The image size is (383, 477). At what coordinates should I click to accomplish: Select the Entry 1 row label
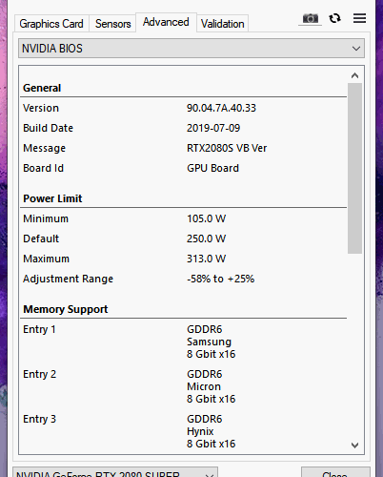click(39, 329)
